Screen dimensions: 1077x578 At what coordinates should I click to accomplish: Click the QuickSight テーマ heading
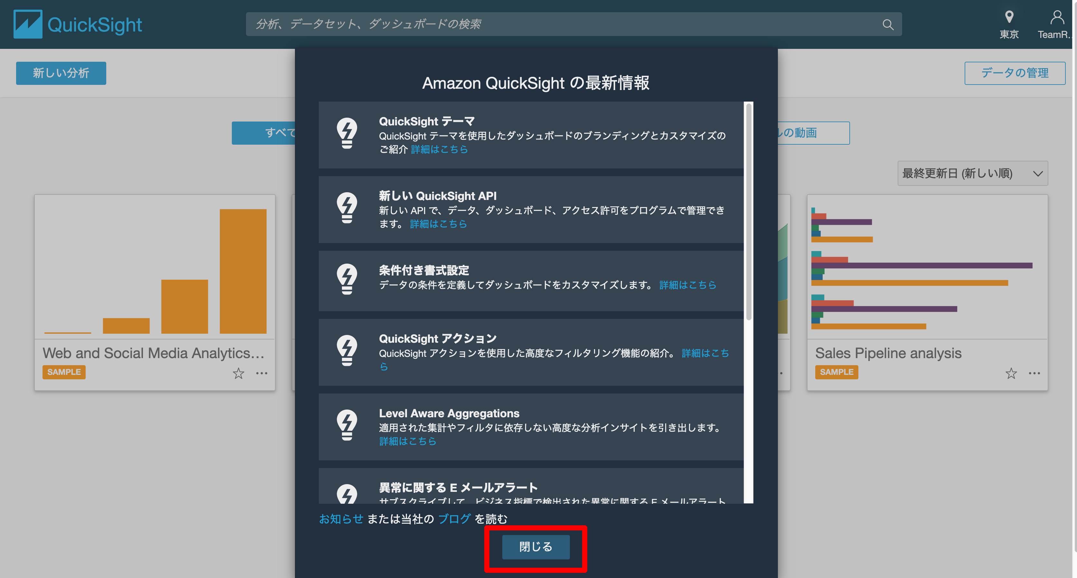(x=427, y=122)
